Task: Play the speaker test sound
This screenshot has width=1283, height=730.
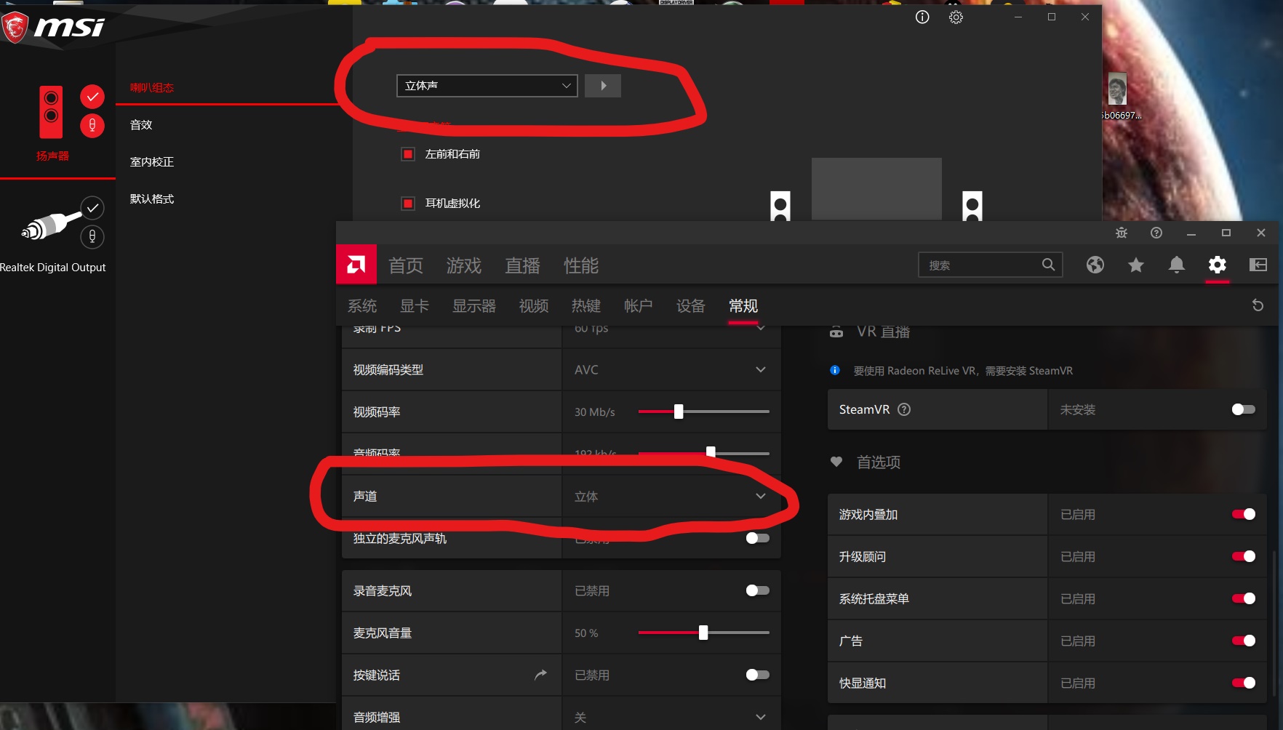Action: click(603, 86)
